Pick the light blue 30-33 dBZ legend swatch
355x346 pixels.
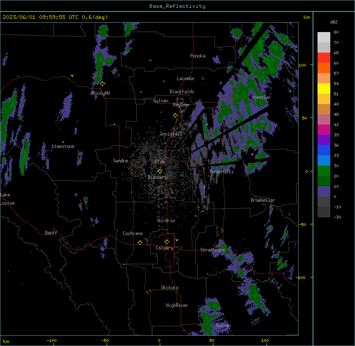324,161
